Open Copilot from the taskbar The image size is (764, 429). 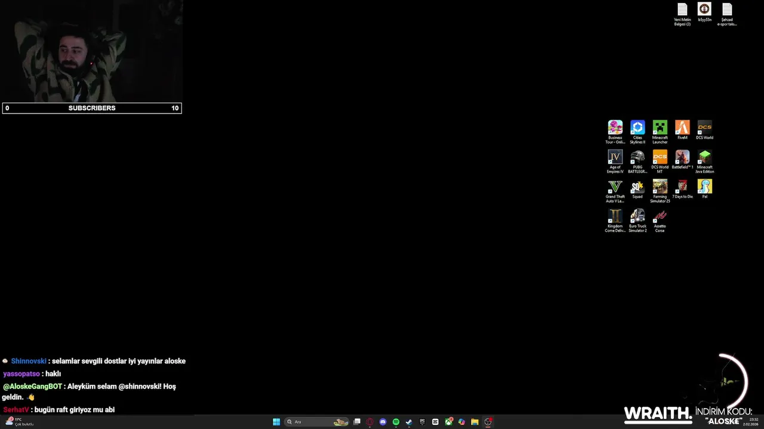[461, 422]
